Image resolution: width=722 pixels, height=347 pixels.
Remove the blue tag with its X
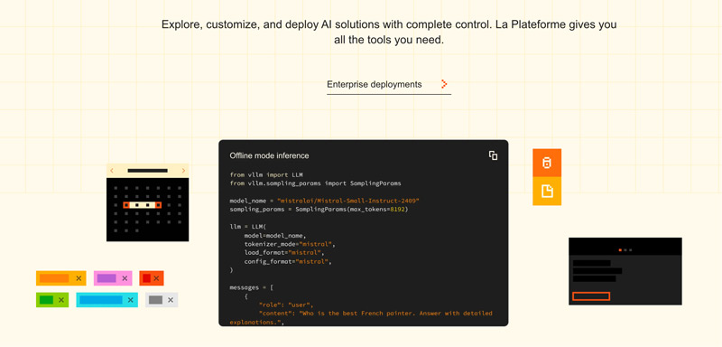(x=130, y=300)
